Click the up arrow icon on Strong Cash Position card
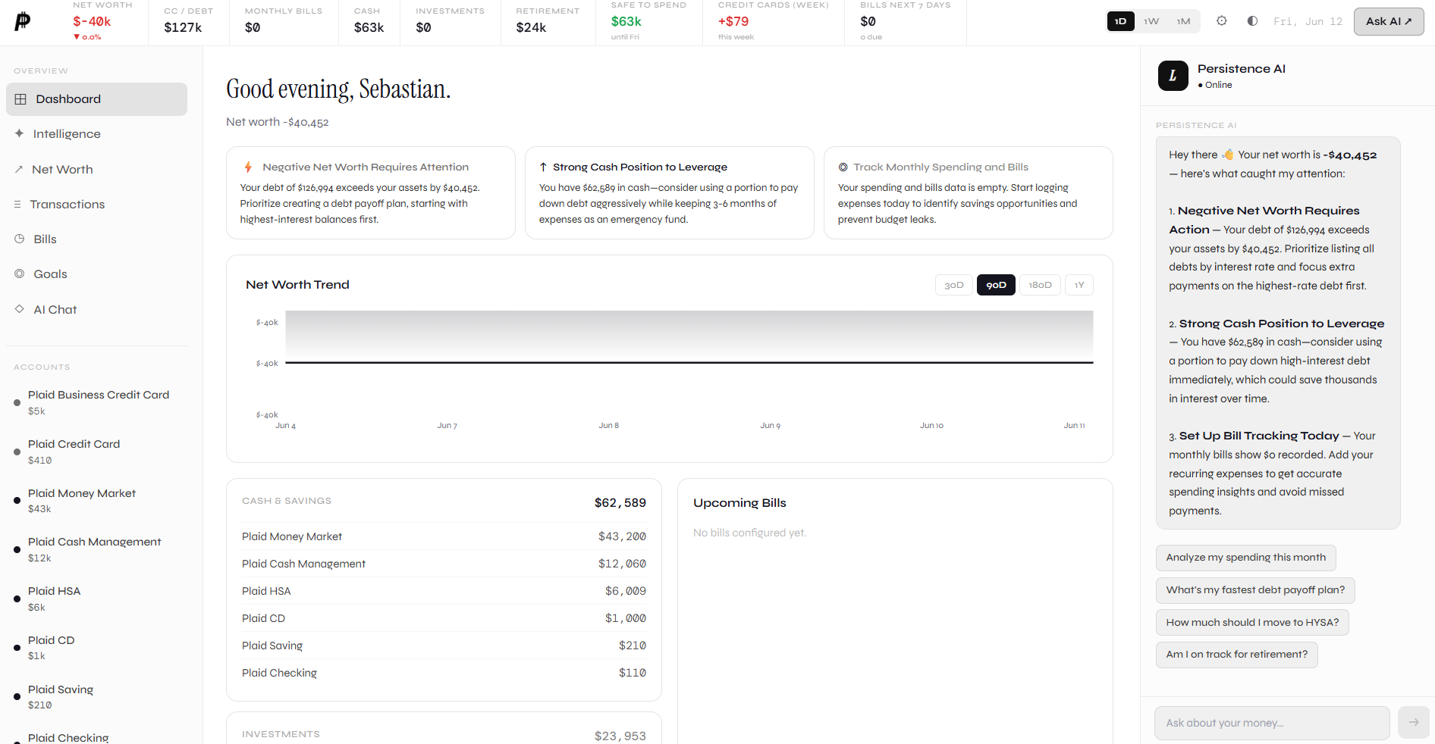 543,167
